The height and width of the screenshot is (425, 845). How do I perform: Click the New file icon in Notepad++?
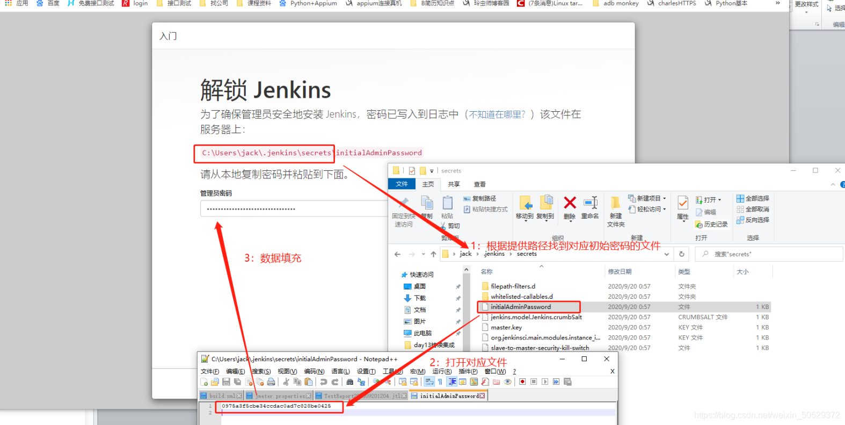pyautogui.click(x=204, y=382)
